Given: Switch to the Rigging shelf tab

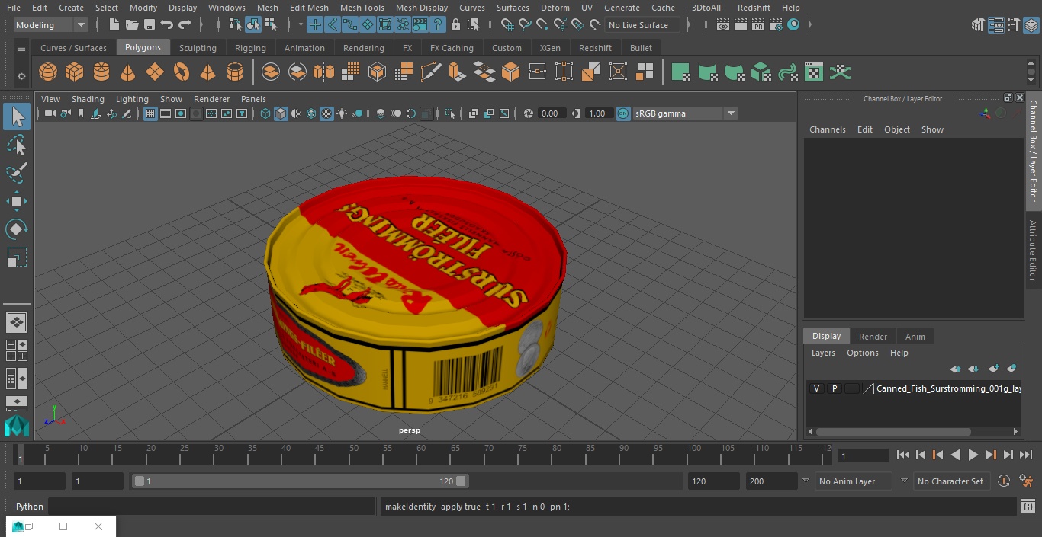Looking at the screenshot, I should point(250,48).
